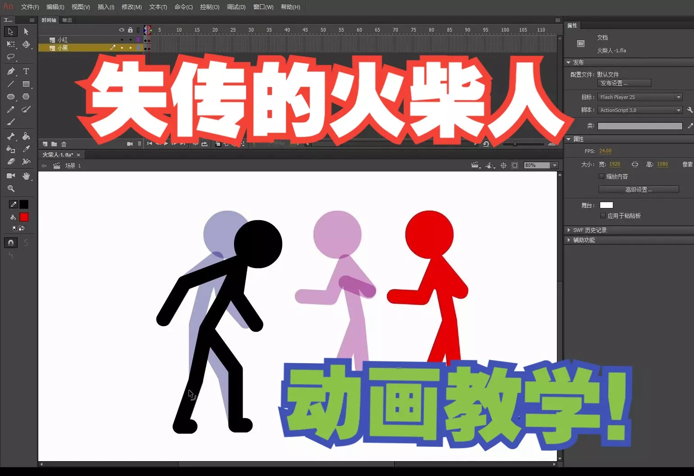Check the 应用于粘贴板 checkbox
Image resolution: width=694 pixels, height=476 pixels.
pyautogui.click(x=603, y=216)
